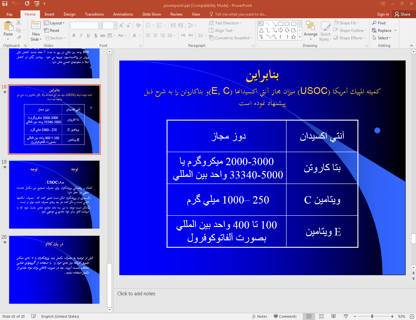Switch to the Slide Show tab
The width and height of the screenshot is (416, 320).
click(x=152, y=14)
